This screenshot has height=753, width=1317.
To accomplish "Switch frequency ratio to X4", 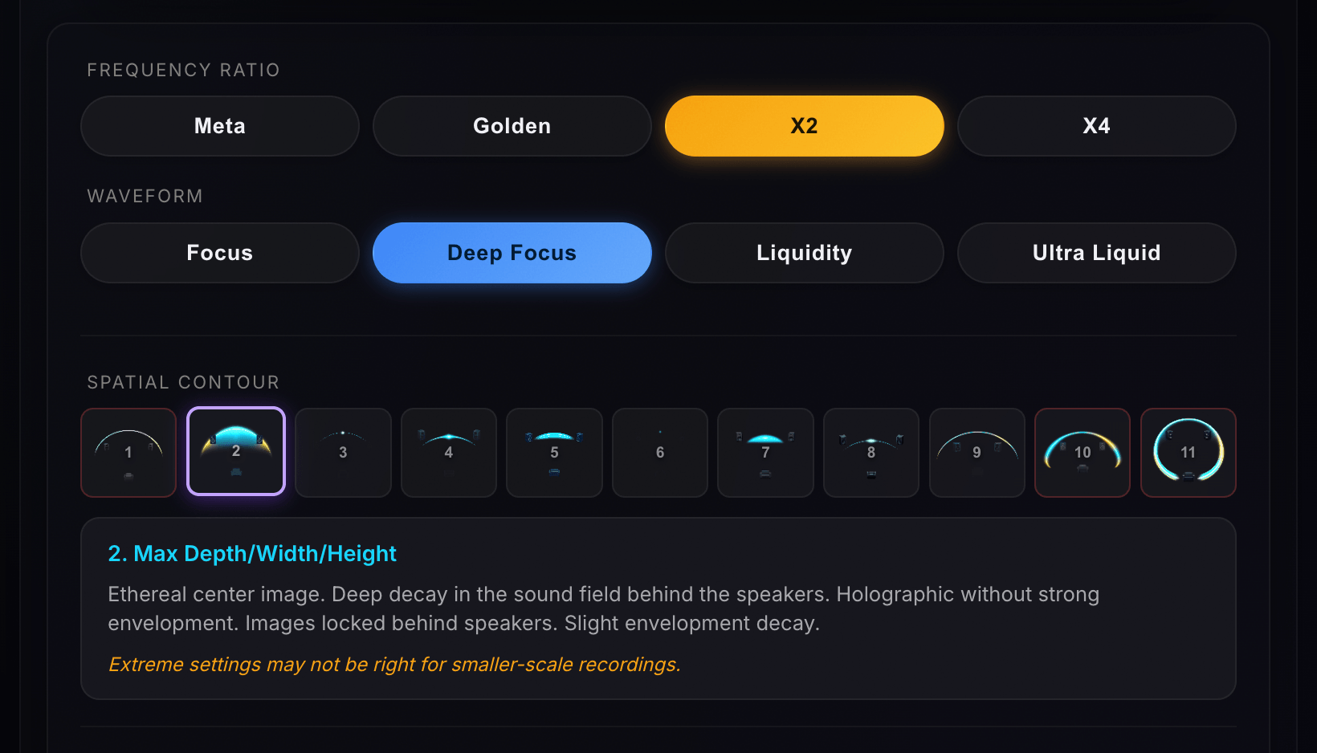I will [1097, 126].
